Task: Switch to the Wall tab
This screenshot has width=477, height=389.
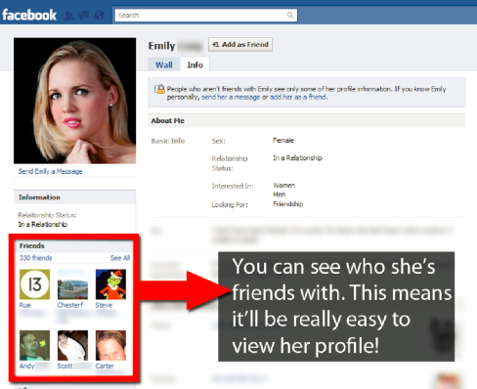Action: coord(164,65)
